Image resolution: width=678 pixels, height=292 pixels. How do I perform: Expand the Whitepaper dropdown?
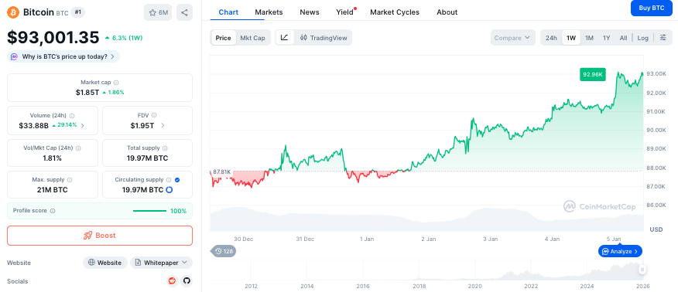tap(161, 263)
